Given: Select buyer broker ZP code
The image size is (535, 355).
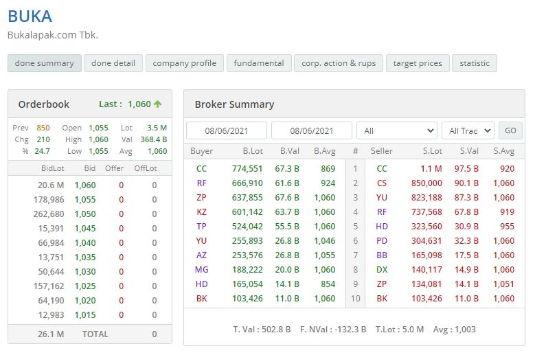Looking at the screenshot, I should point(201,198).
